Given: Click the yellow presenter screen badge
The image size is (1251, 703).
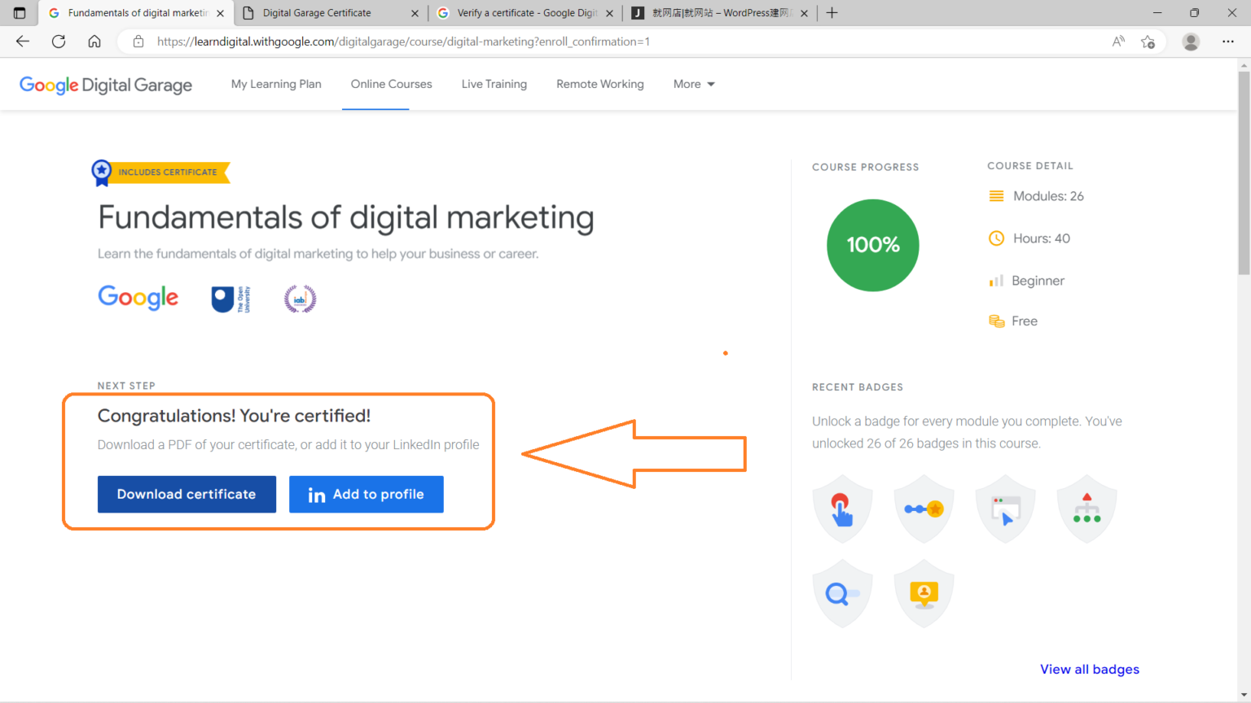Looking at the screenshot, I should click(924, 594).
